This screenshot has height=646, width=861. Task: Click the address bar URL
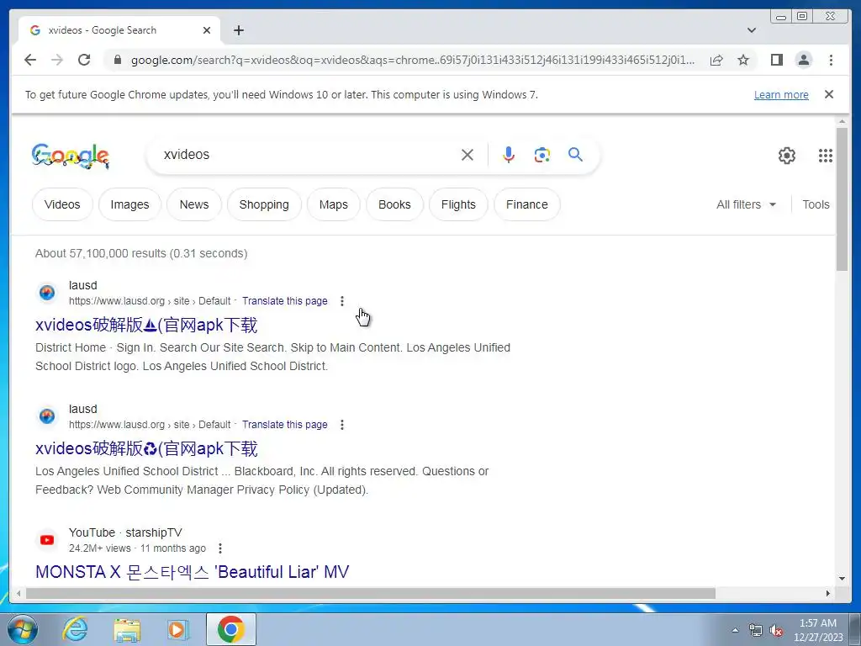412,60
